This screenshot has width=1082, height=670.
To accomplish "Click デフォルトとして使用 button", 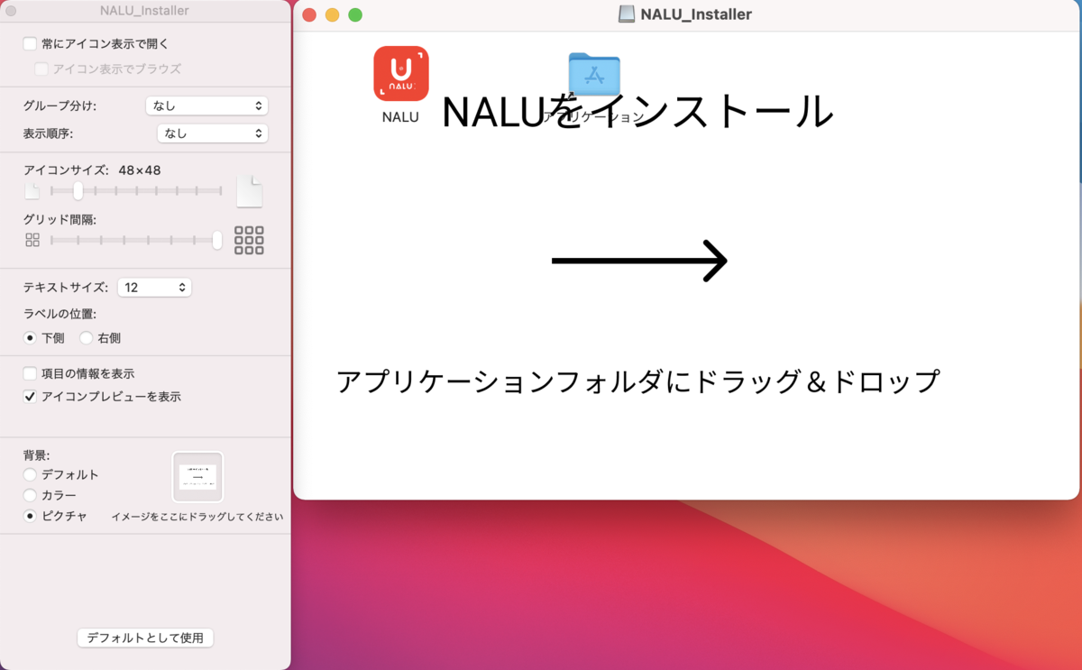I will 145,638.
